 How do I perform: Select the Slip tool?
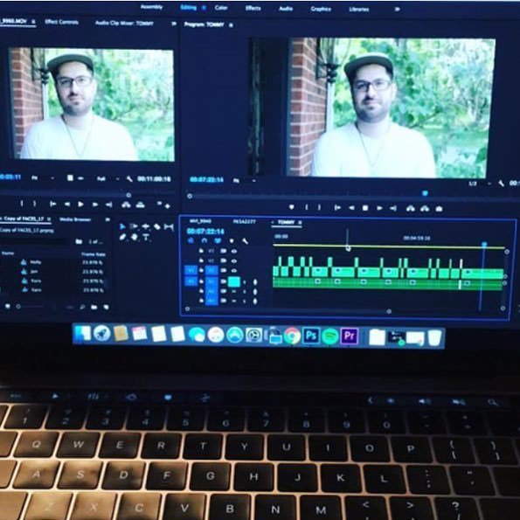pos(169,227)
